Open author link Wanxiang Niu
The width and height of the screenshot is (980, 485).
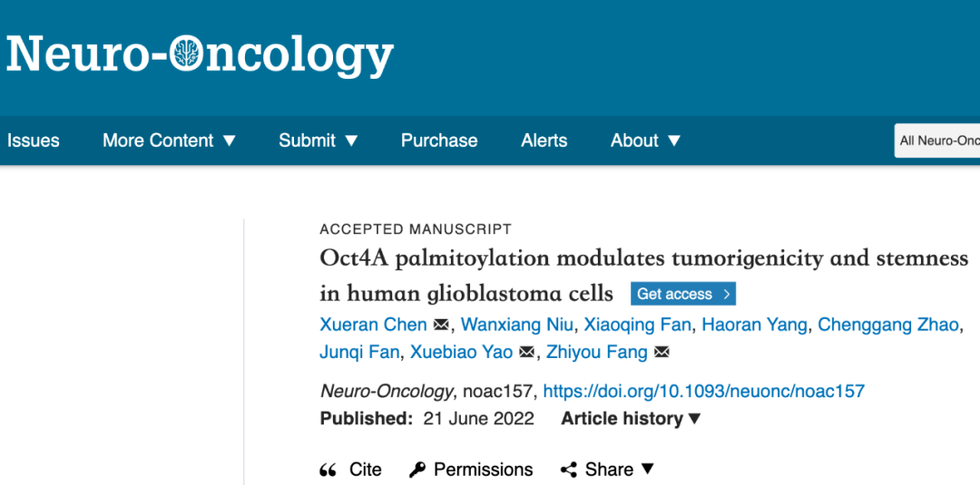[516, 325]
